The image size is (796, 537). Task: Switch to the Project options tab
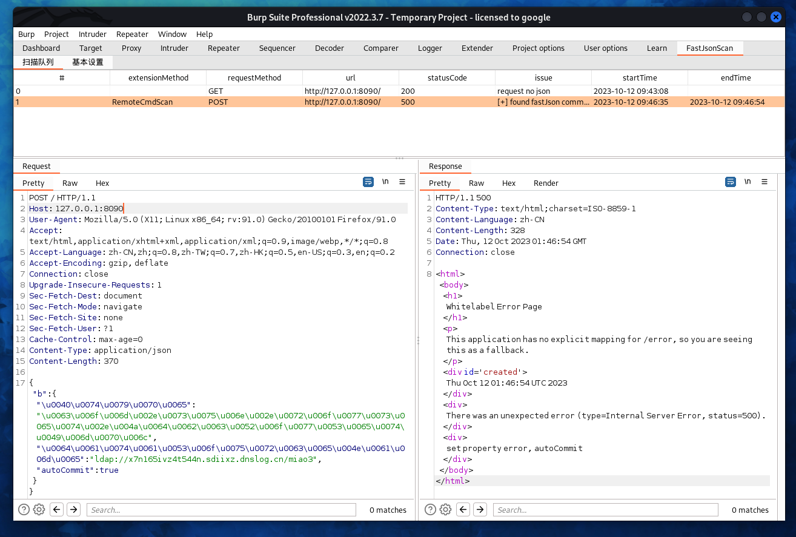click(539, 48)
